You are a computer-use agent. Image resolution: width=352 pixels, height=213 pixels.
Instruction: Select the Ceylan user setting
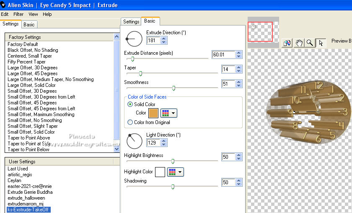click(14, 180)
